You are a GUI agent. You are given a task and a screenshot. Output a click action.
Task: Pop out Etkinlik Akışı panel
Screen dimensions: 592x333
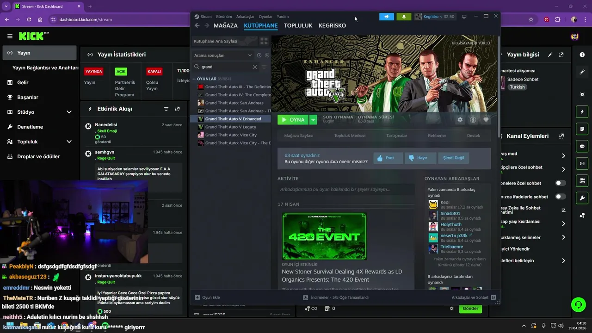[177, 109]
